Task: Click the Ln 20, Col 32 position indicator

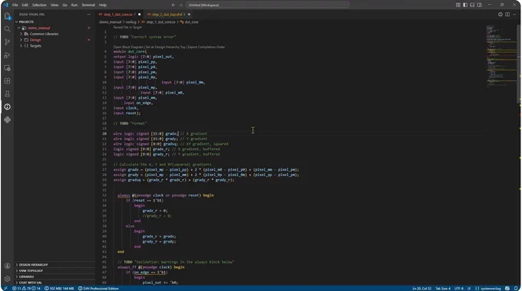Action: pyautogui.click(x=421, y=289)
